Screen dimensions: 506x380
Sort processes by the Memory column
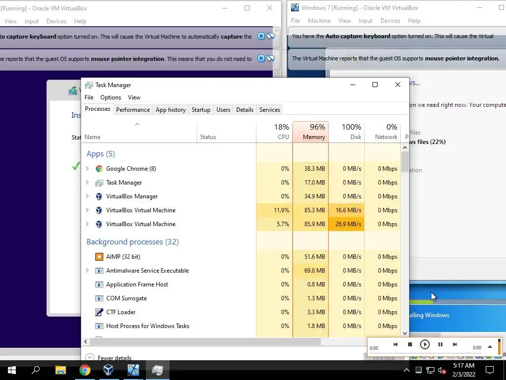310,132
